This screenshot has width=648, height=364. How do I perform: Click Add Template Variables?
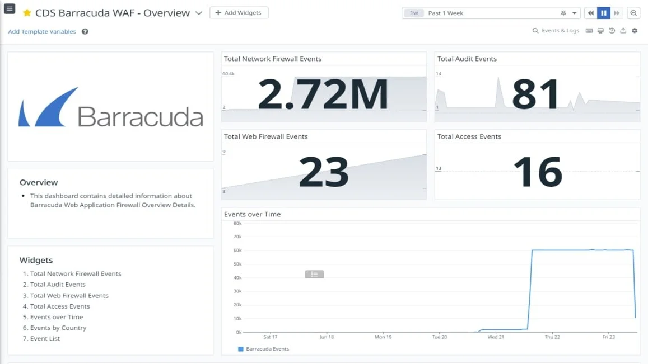tap(41, 31)
